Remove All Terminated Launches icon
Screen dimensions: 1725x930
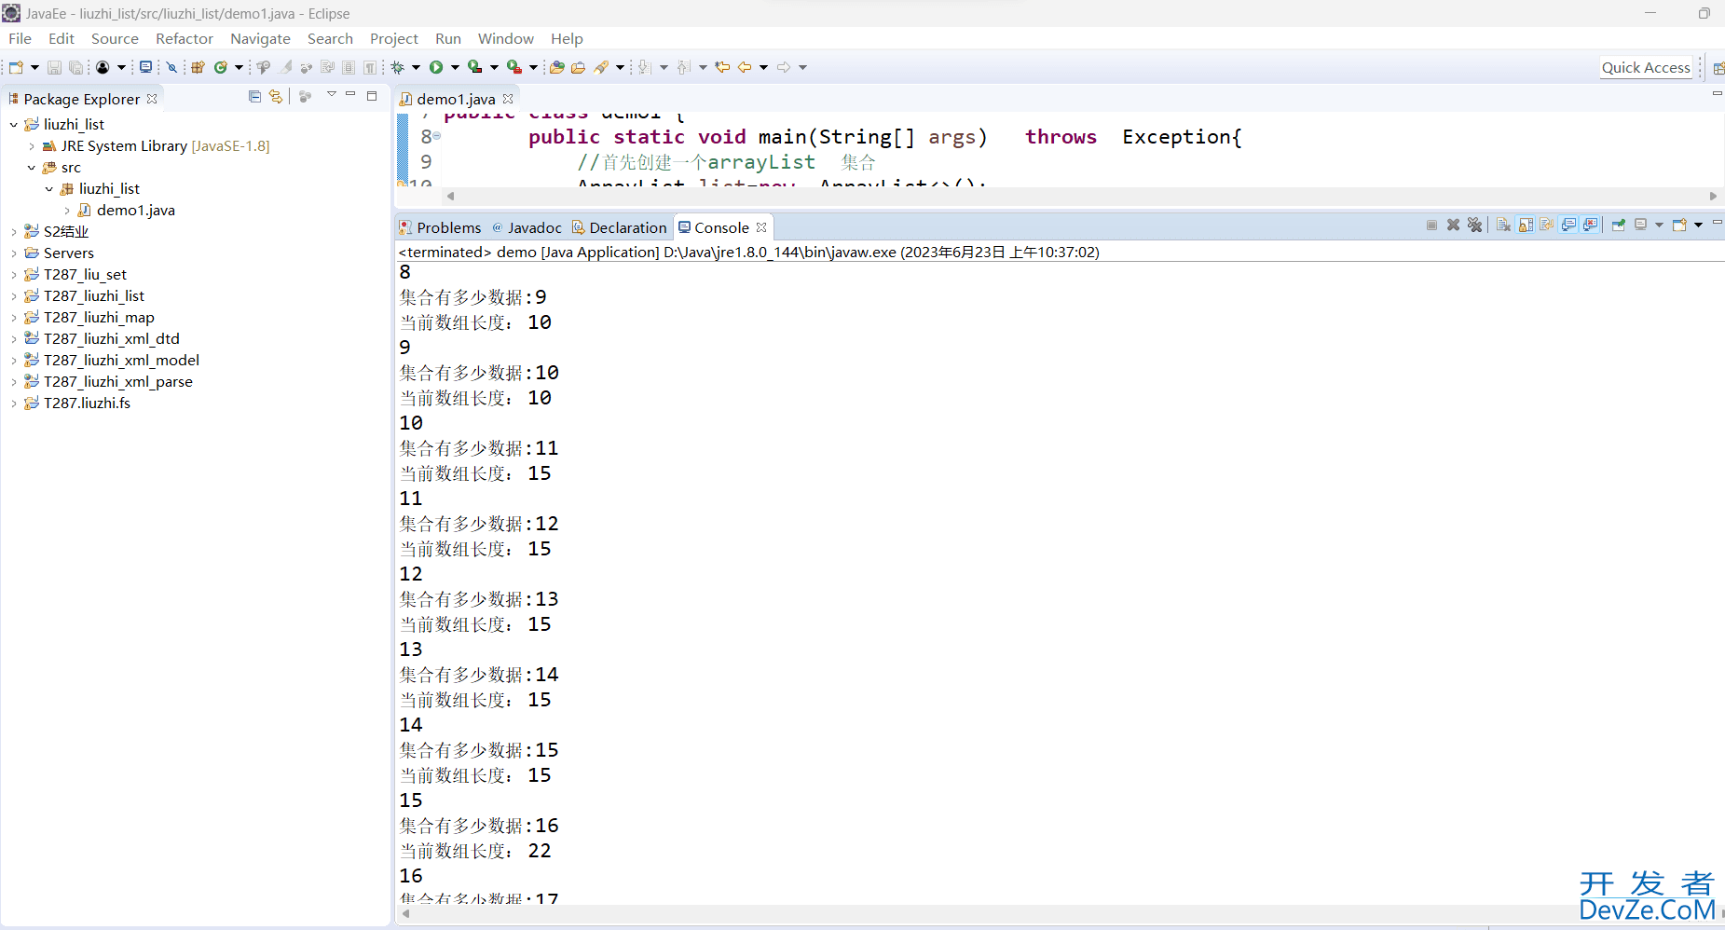1474,225
